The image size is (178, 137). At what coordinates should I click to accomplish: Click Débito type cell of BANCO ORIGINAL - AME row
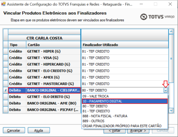coord(17,103)
